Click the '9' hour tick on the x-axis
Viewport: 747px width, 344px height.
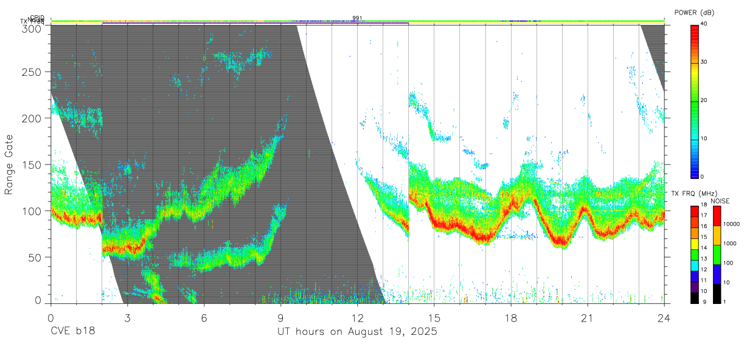[280, 318]
